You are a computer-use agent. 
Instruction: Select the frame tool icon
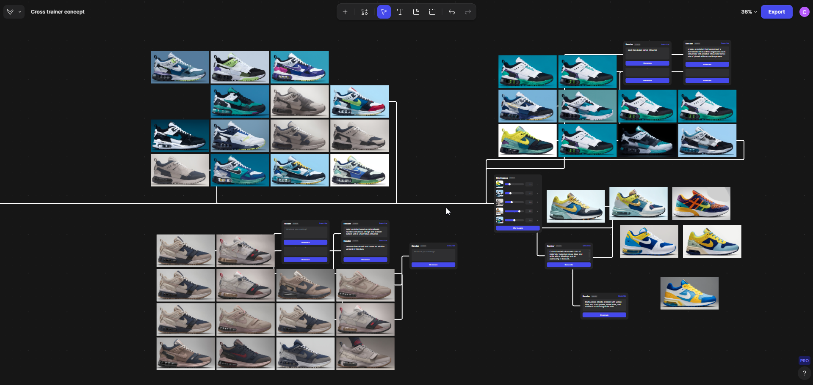(x=432, y=12)
